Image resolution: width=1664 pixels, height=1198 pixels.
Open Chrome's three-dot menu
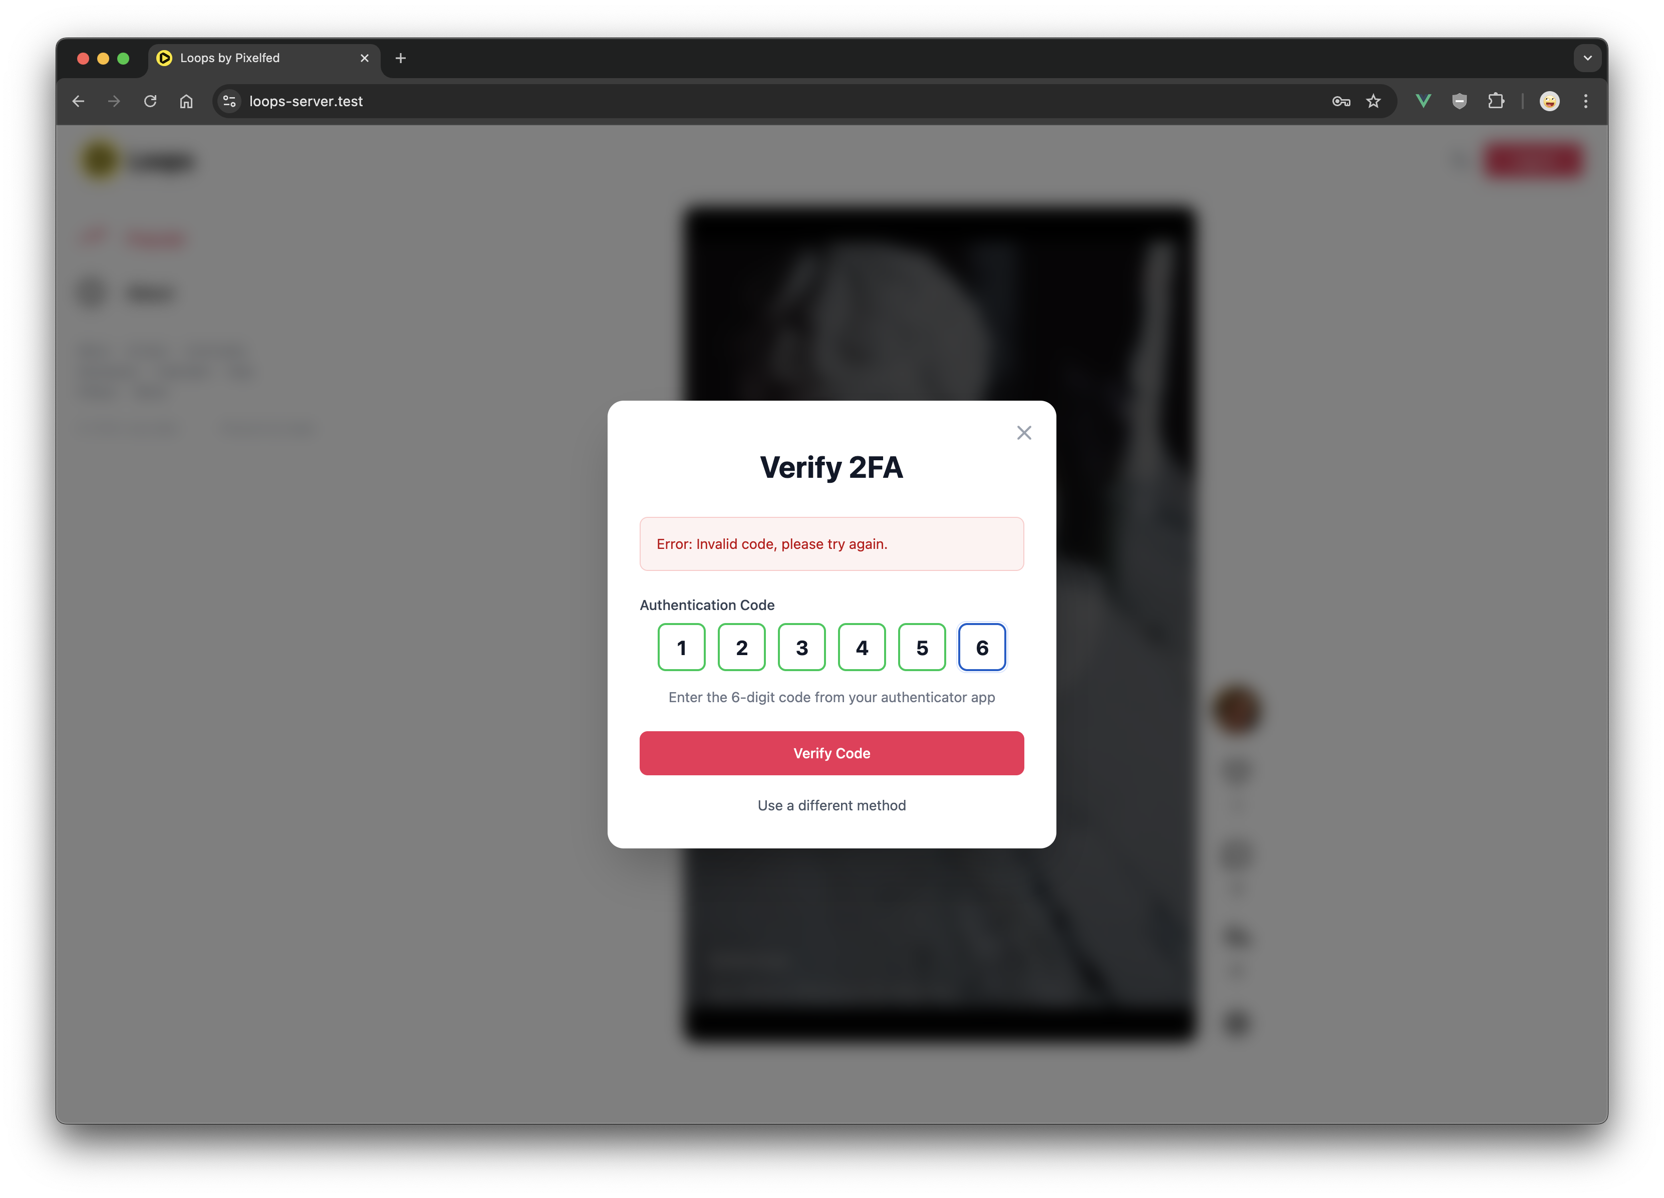pyautogui.click(x=1585, y=101)
